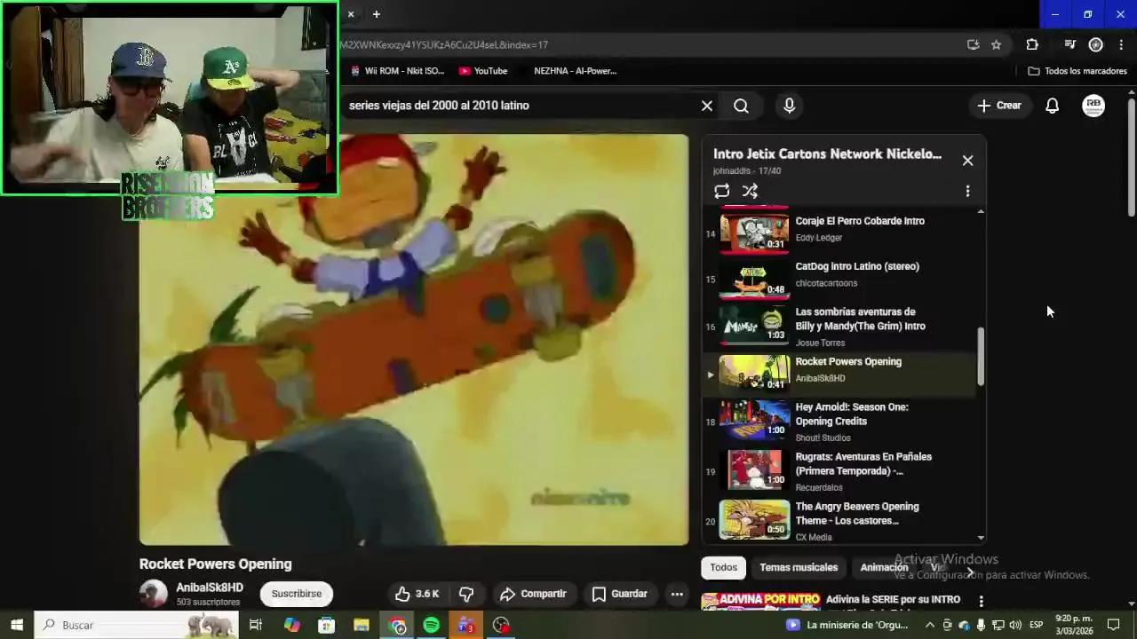Open Billy y Mandy Intro playlist item
Image resolution: width=1137 pixels, height=639 pixels.
click(838, 327)
